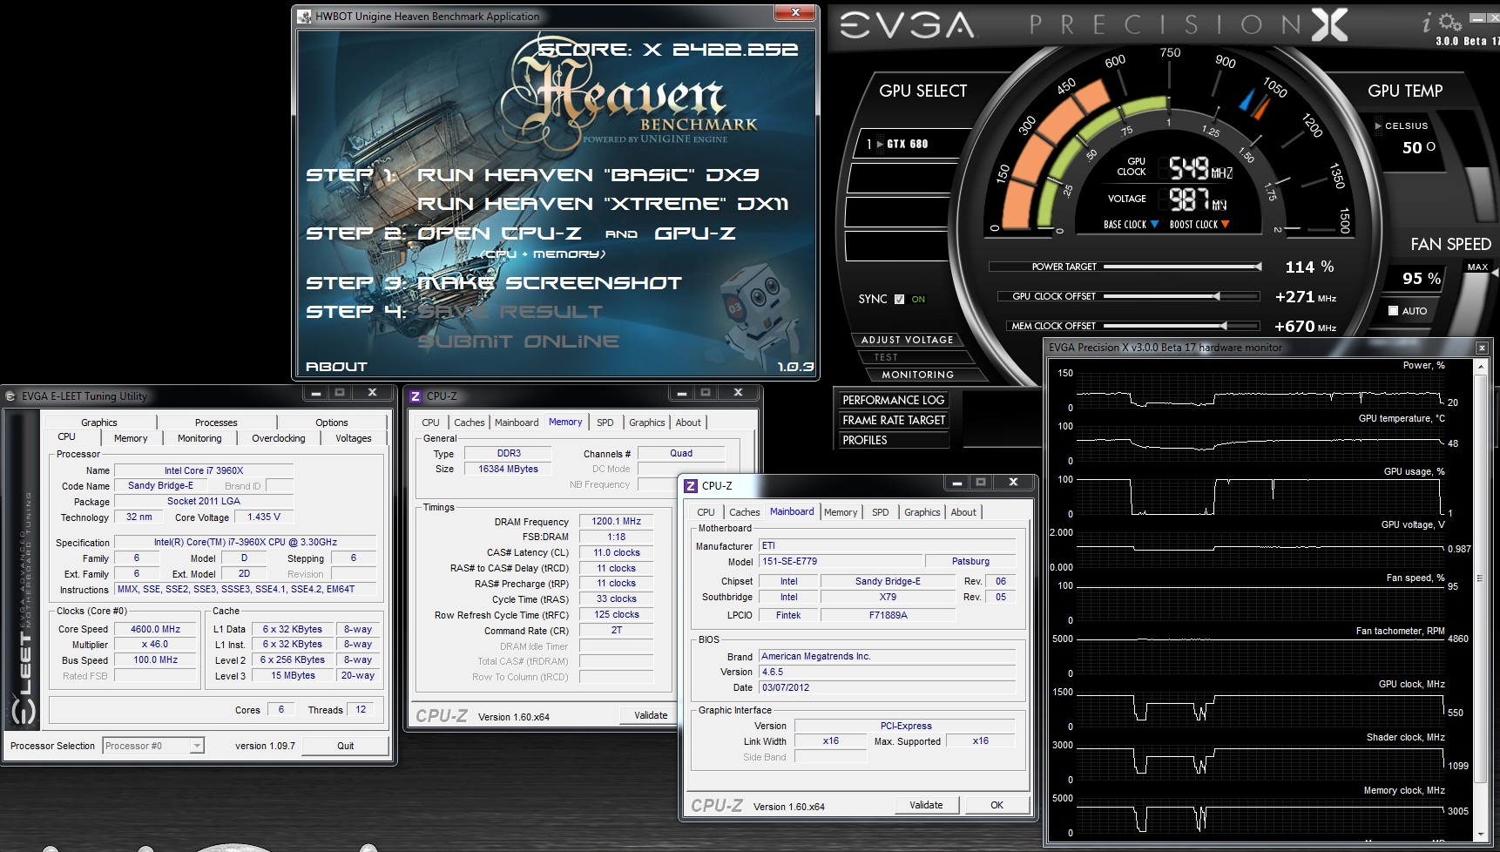Click the Core Speed 4600.0 MHz value
Viewport: 1500px width, 852px height.
click(155, 629)
